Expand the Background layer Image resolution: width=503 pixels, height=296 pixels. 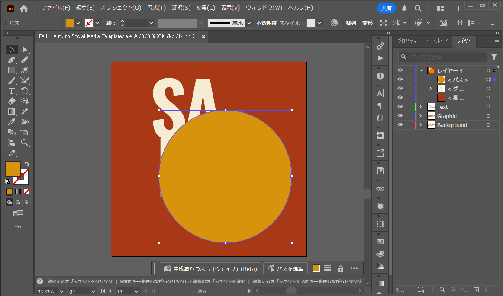(x=421, y=124)
